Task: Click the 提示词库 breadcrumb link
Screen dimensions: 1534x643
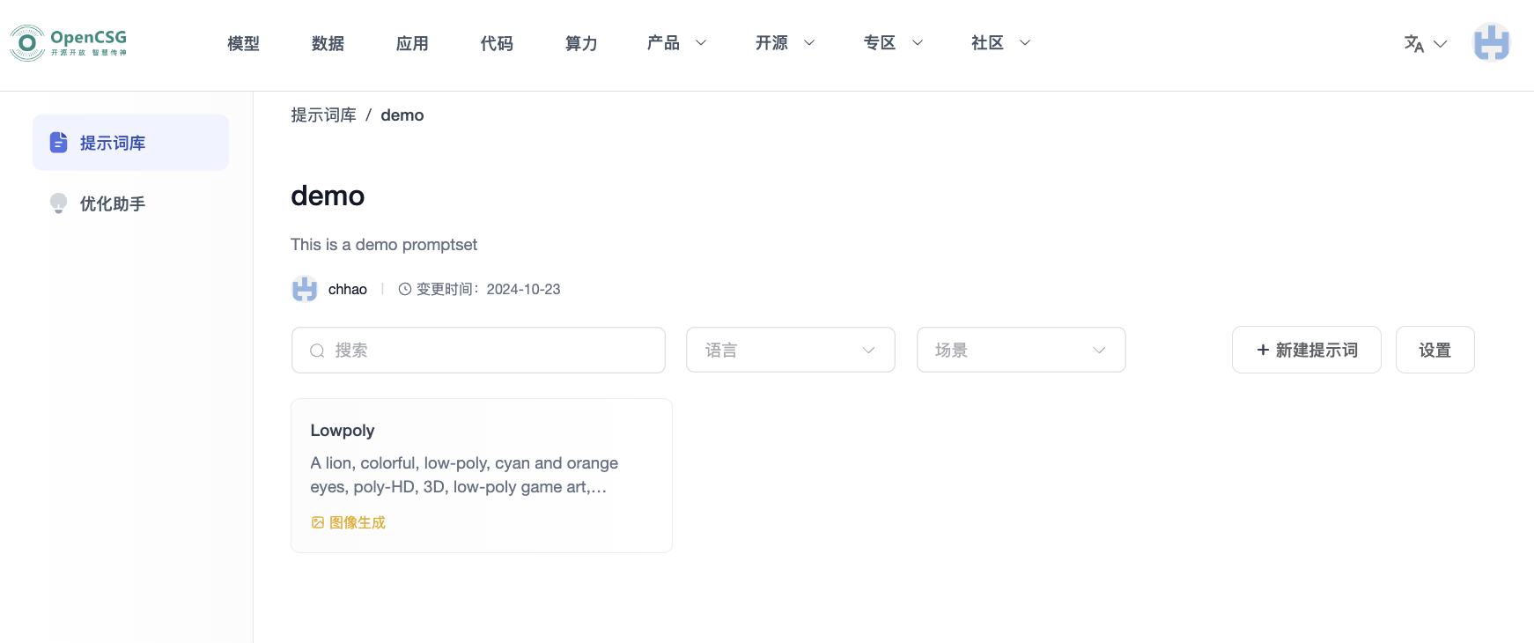Action: [323, 115]
